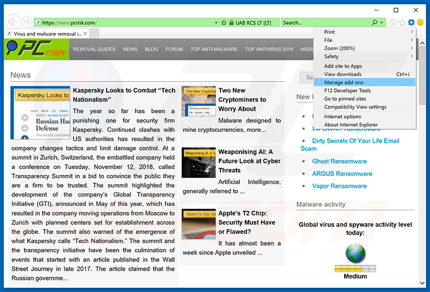Viewport: 430px width, 292px height.
Task: Click the refresh/share icon in address bar
Action: (x=224, y=22)
